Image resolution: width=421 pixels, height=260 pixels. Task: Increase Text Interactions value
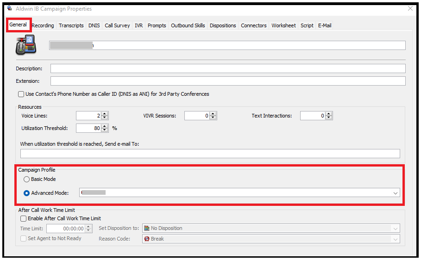329,114
